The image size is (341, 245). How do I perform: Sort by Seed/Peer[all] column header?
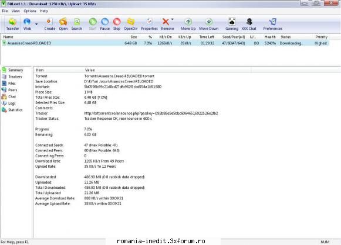pos(234,37)
